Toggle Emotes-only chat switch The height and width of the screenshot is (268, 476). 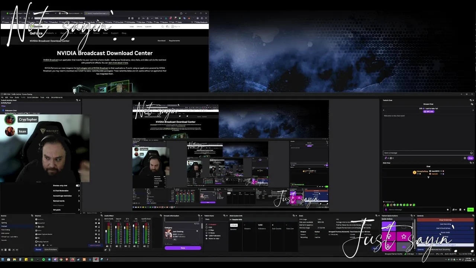pyautogui.click(x=78, y=186)
